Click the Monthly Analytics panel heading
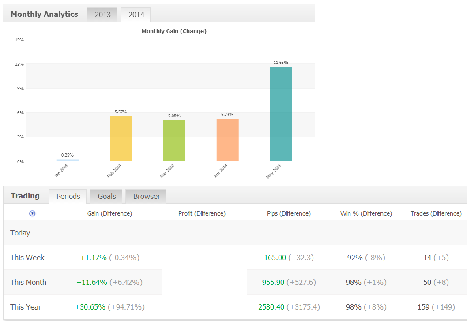Screen dimensions: 467x321 (45, 14)
